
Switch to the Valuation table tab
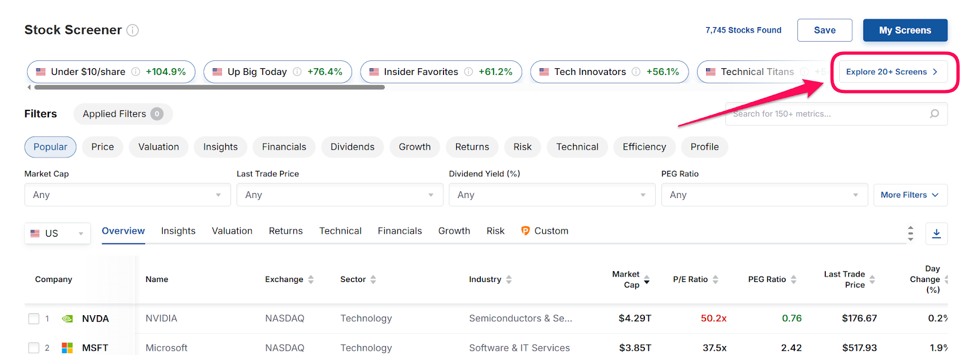click(232, 231)
